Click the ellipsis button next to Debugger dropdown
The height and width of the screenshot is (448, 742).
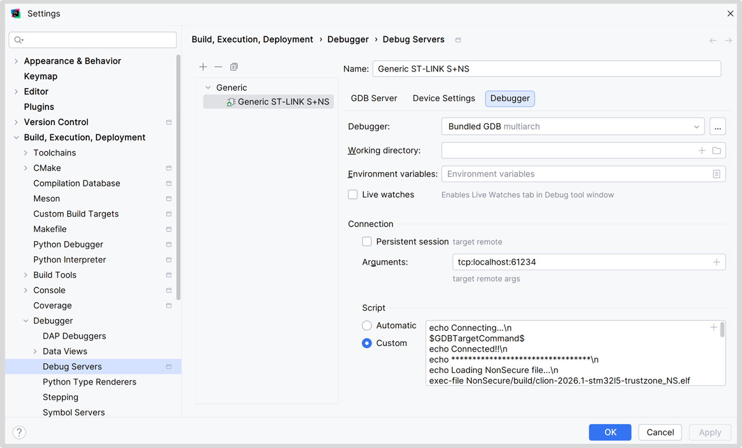pyautogui.click(x=718, y=127)
